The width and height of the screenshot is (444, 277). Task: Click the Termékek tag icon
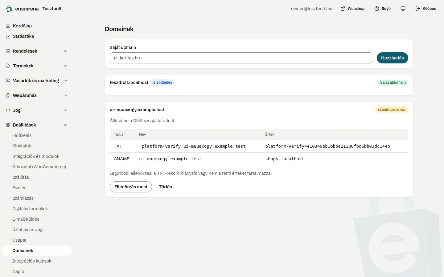(8, 66)
